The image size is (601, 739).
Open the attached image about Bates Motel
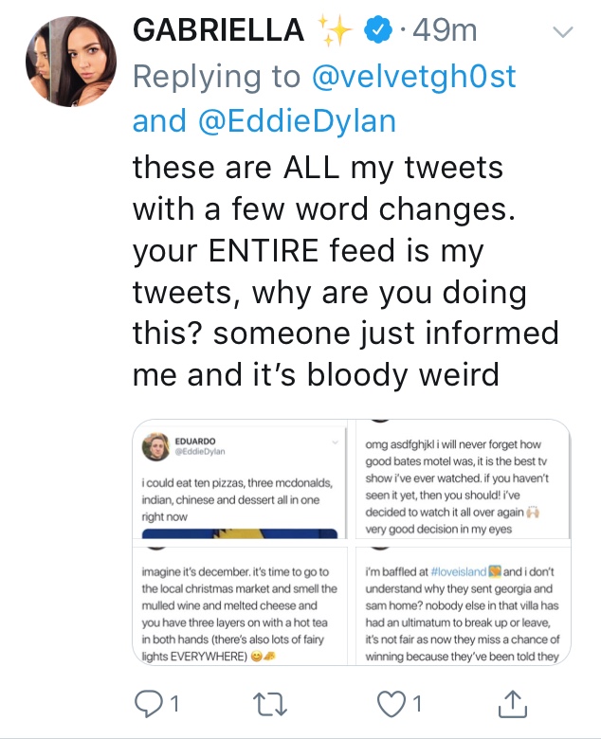tap(462, 483)
